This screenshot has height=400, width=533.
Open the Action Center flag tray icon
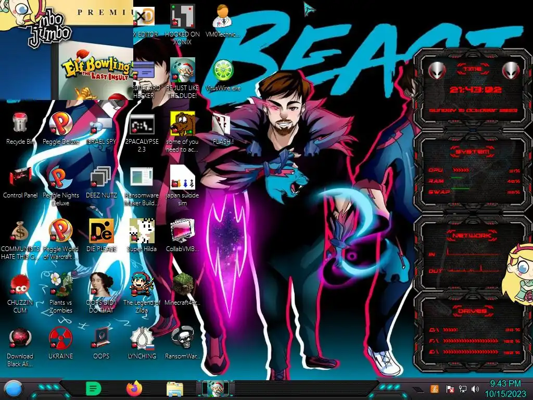449,389
